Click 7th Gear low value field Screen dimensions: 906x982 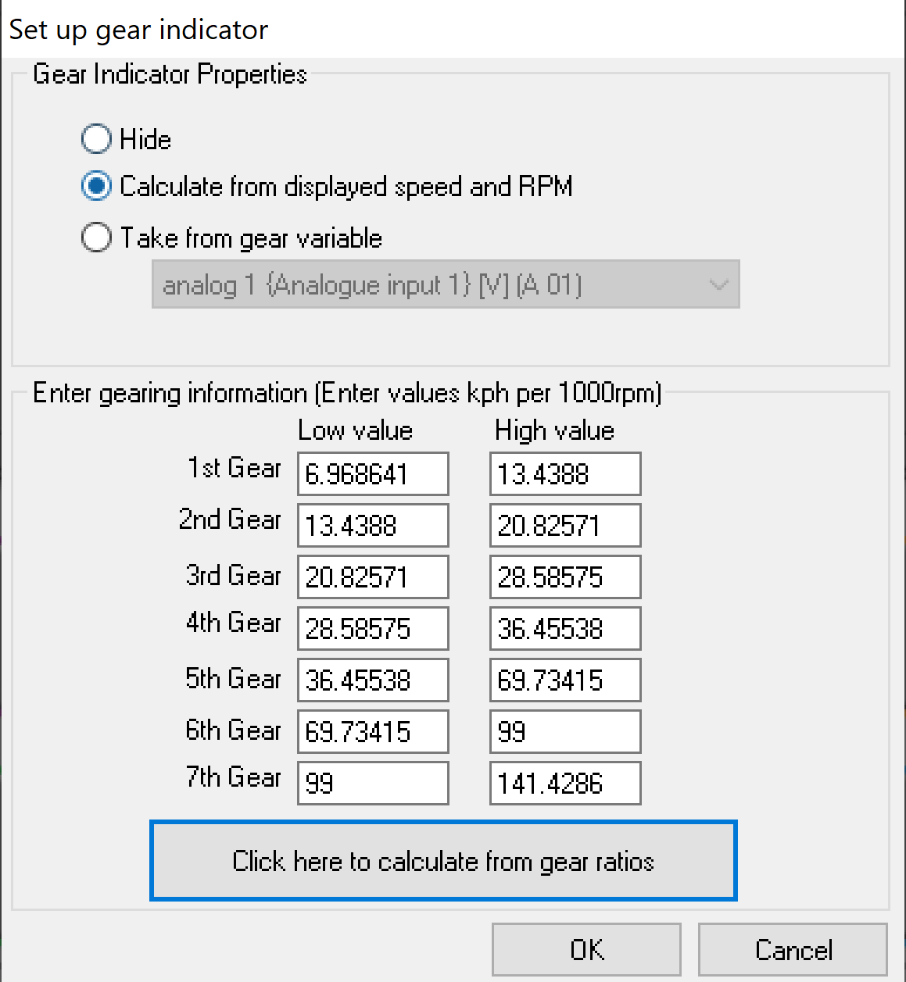click(373, 783)
